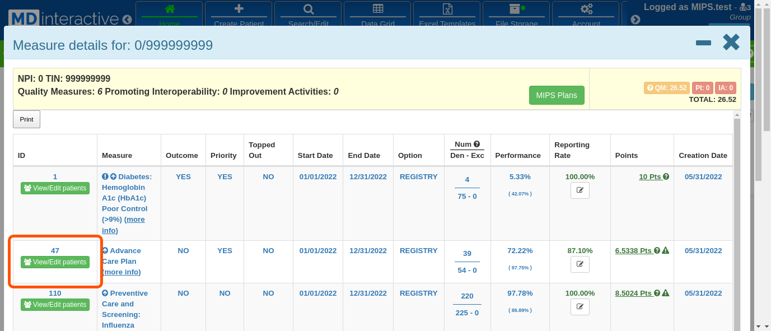
Task: Click warning icon next to 8.5024 Pts
Action: click(666, 293)
